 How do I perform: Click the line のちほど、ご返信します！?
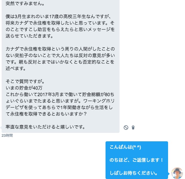click(136, 160)
